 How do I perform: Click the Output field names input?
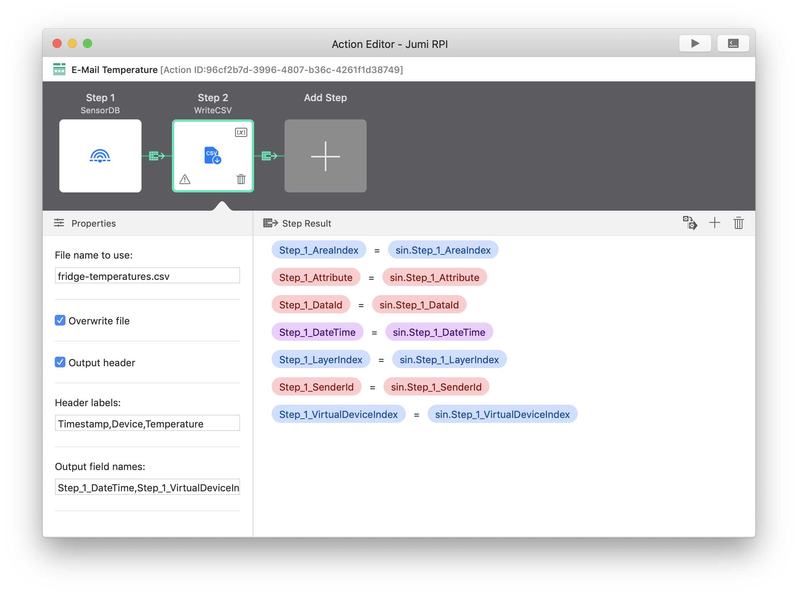click(147, 487)
